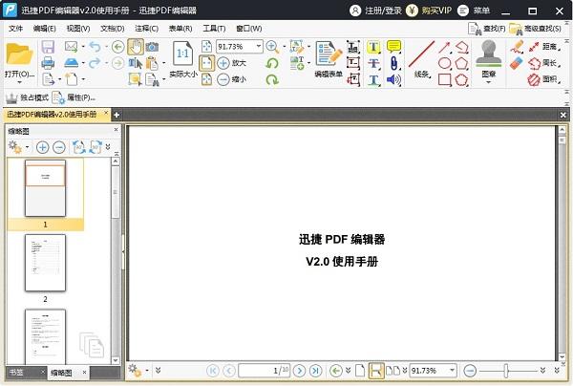Open the 注释(C) menu
Image resolution: width=573 pixels, height=386 pixels.
(x=146, y=28)
